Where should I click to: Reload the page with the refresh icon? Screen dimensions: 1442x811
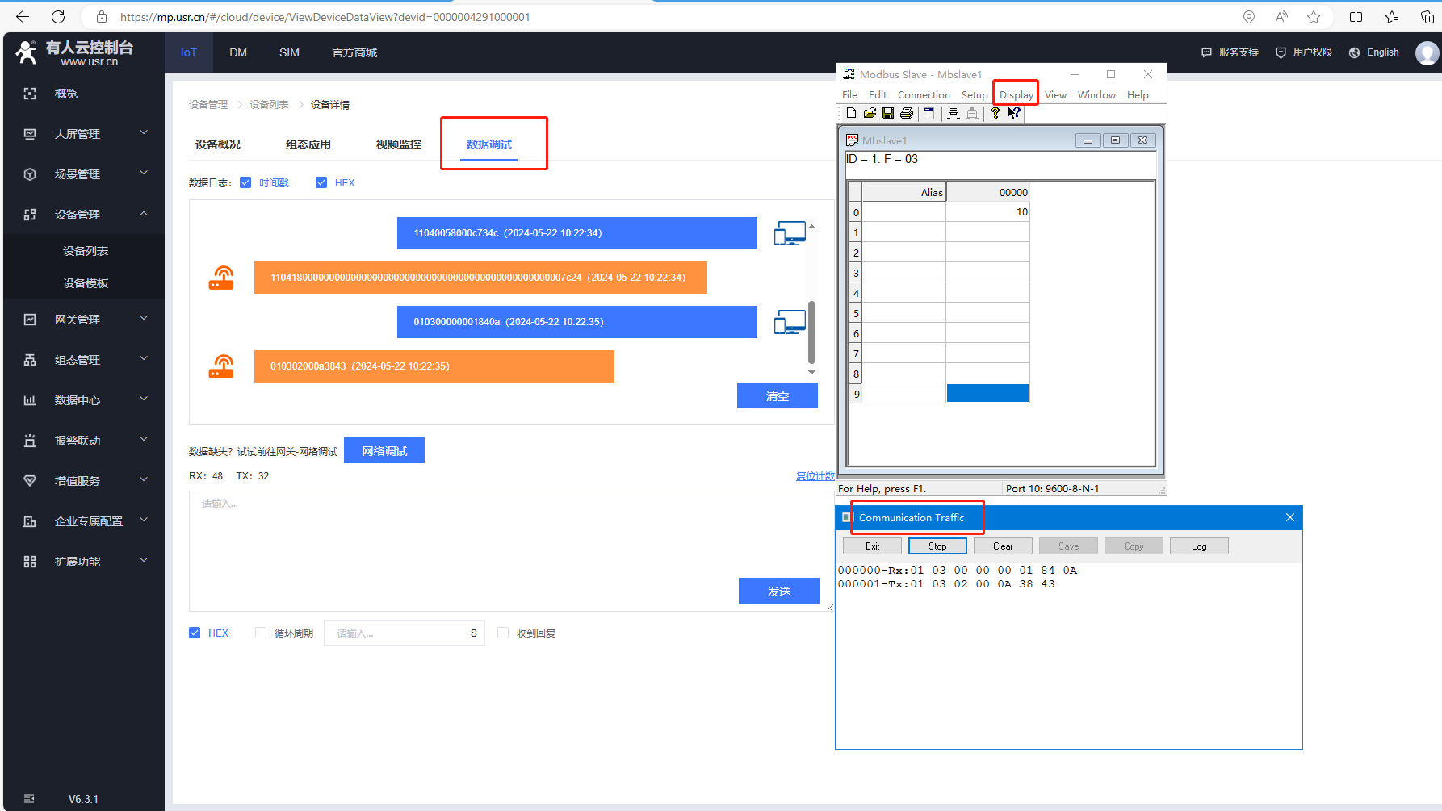[58, 17]
